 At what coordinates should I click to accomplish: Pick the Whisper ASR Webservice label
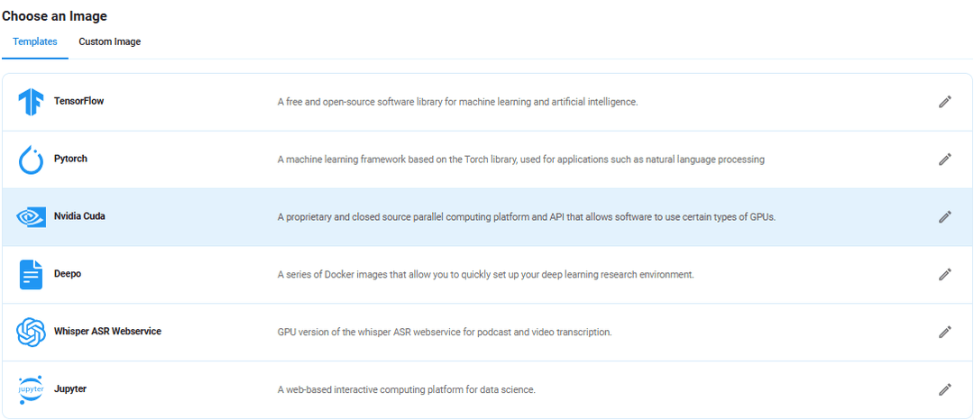point(107,332)
